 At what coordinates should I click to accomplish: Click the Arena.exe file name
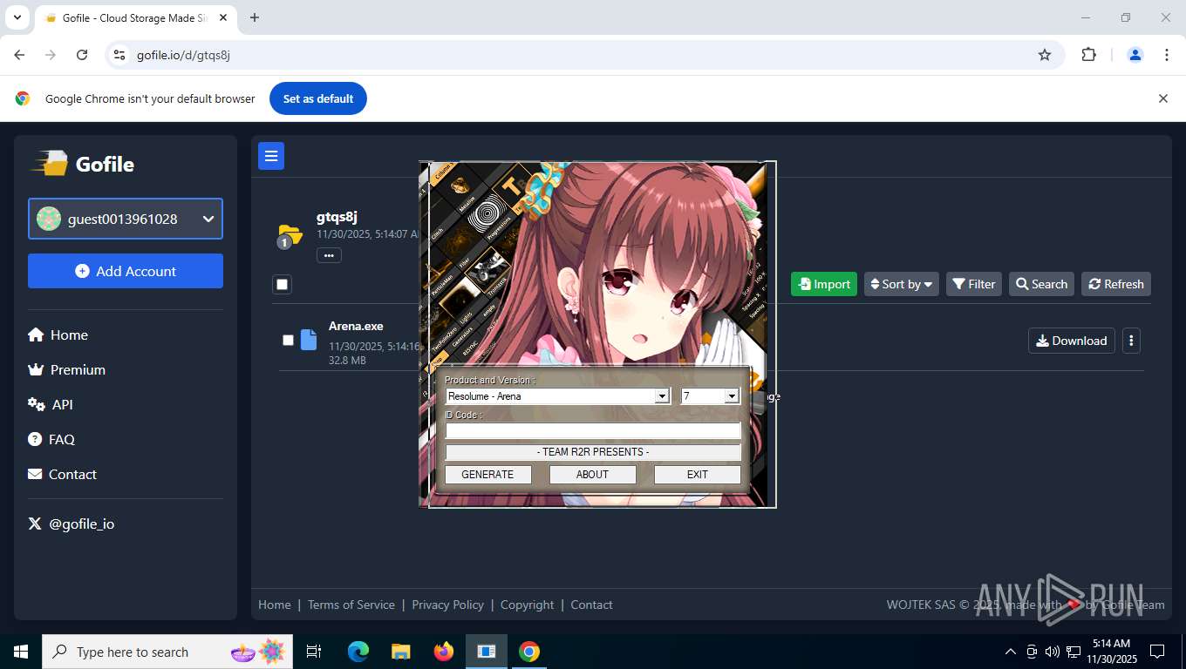tap(356, 326)
